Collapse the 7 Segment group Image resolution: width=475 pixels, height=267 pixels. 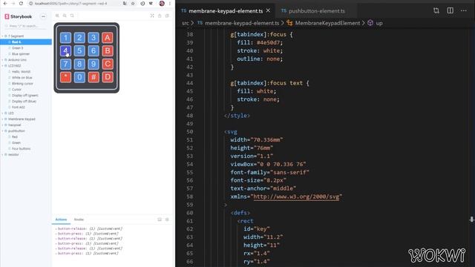point(16,36)
